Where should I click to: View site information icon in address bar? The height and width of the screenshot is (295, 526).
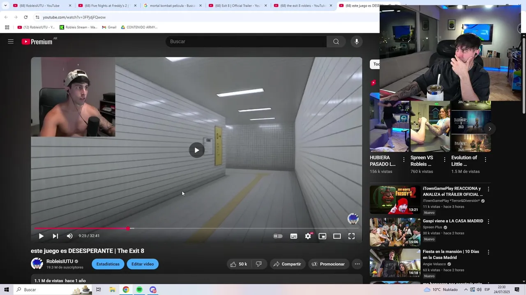tap(37, 17)
